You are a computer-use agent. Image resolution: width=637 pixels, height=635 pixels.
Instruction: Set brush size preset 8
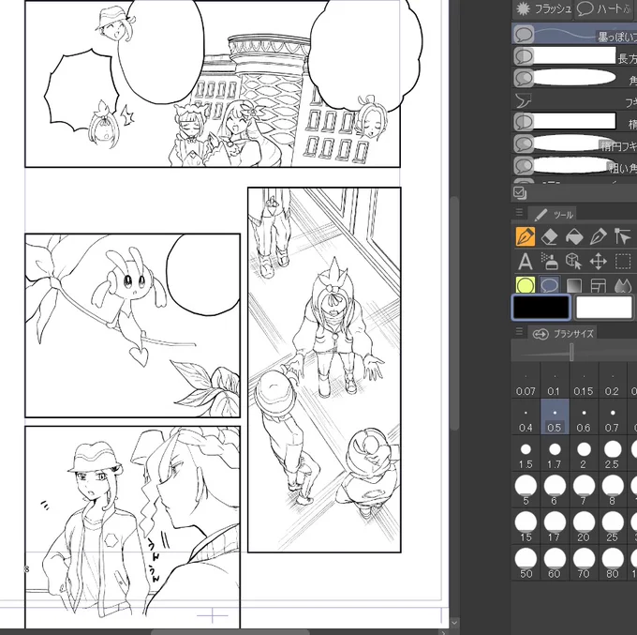[x=613, y=491]
